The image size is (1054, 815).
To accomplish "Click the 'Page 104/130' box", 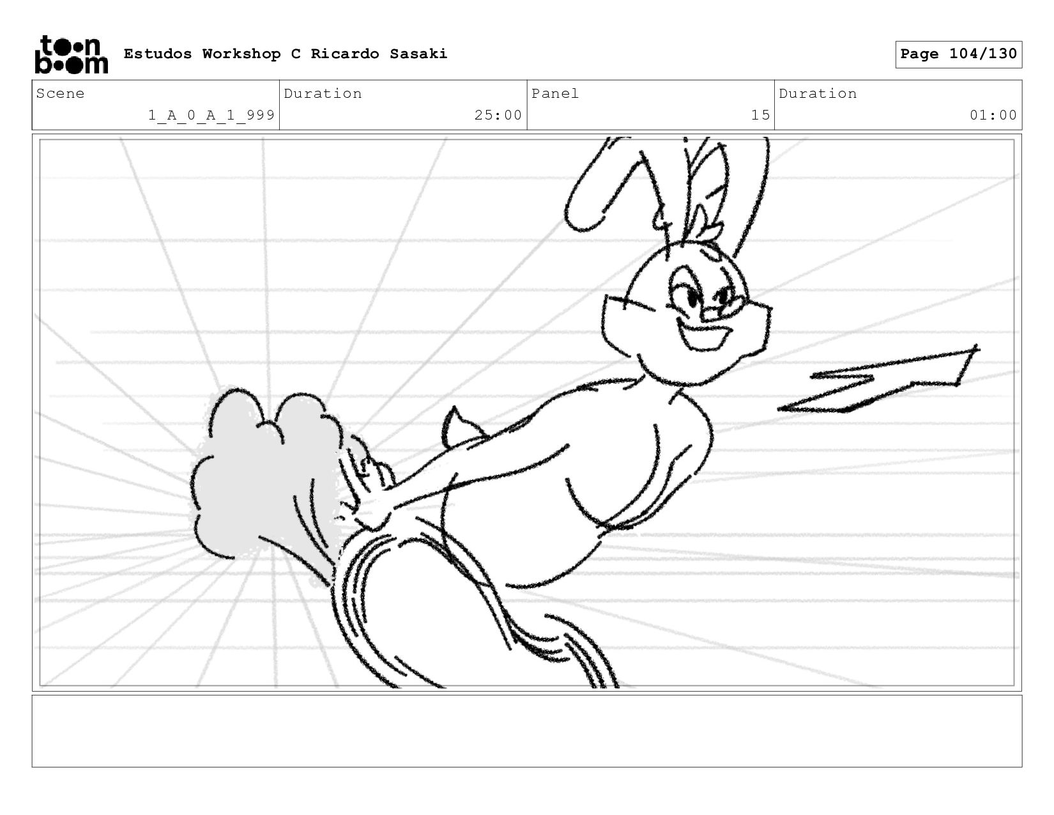I will tap(958, 54).
